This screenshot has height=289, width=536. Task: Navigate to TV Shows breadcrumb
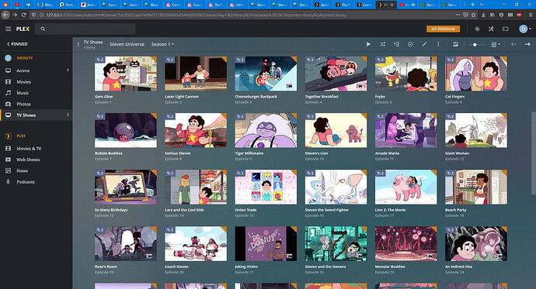click(93, 42)
